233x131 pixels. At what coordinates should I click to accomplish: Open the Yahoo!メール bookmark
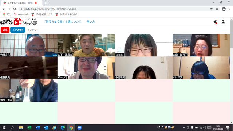coord(21,15)
